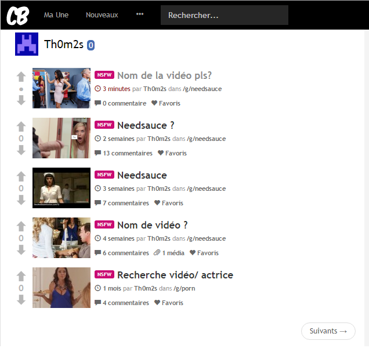
Task: Upvote the 'Needsauce' post from 3 weeks ago
Action: coord(21,176)
